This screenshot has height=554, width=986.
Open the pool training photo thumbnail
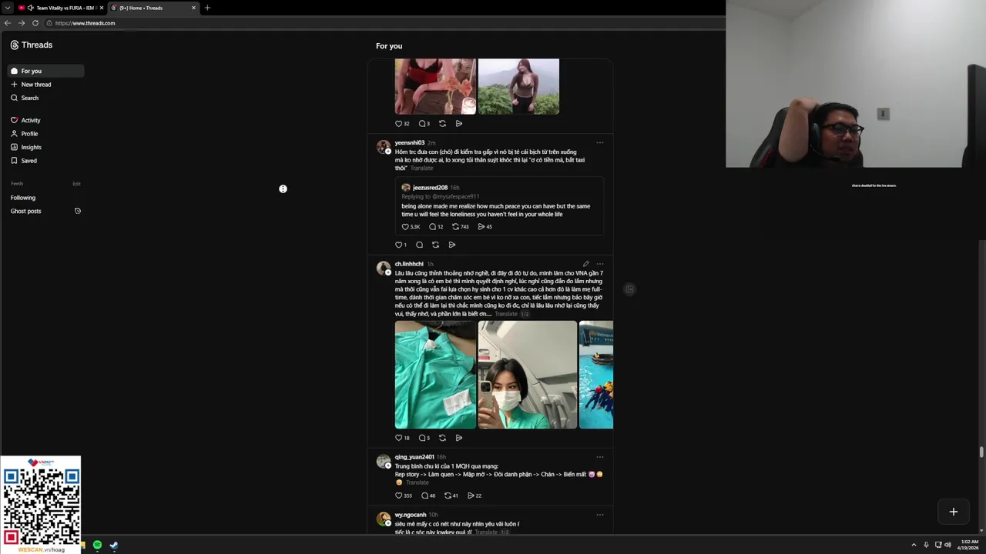coord(596,375)
